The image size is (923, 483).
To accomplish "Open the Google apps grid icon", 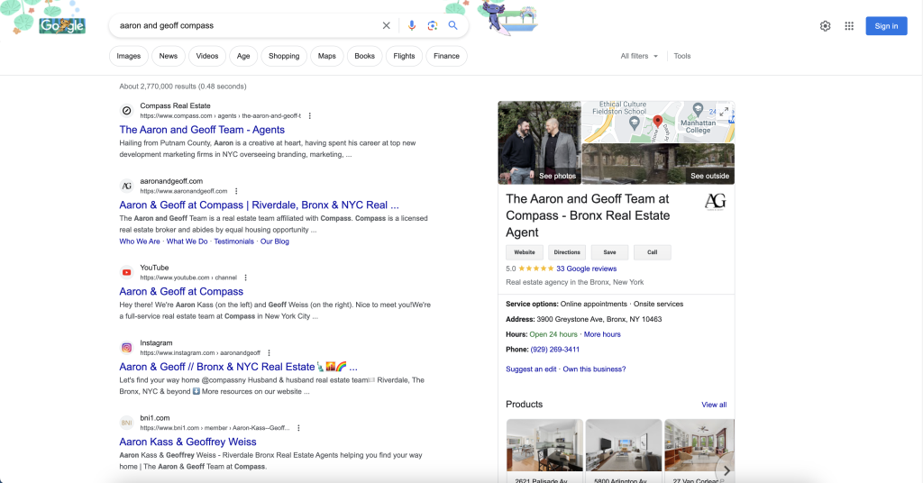I will pos(849,26).
